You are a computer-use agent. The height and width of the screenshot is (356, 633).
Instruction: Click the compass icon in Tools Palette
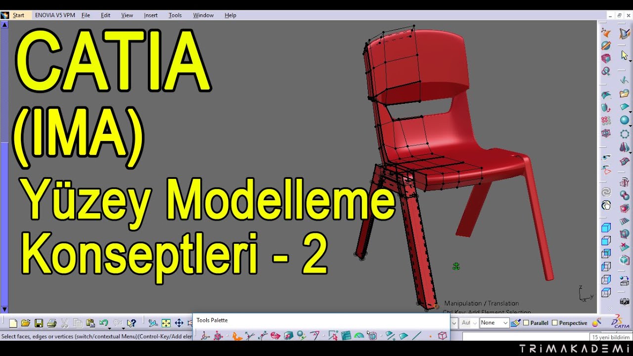pos(205,336)
